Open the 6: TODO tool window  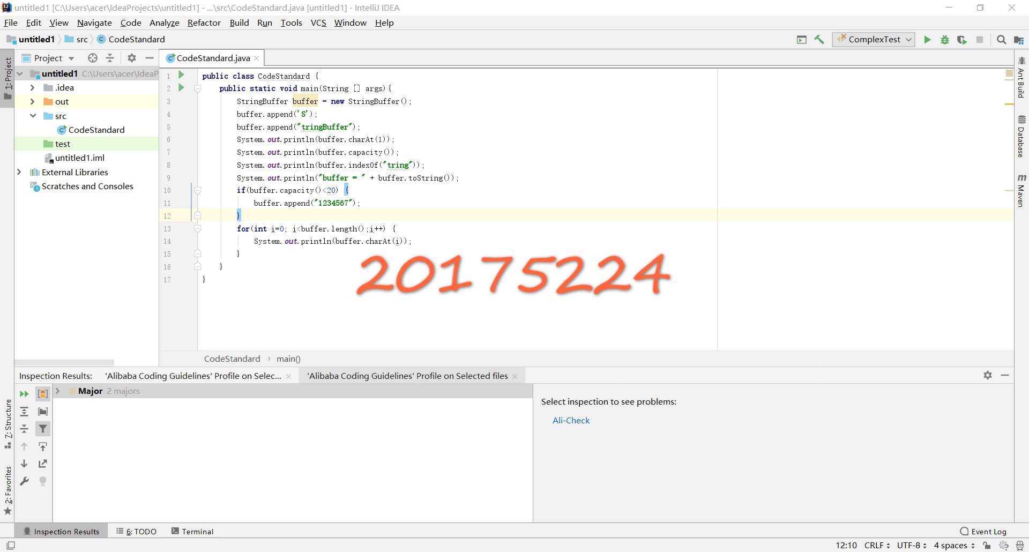(137, 531)
